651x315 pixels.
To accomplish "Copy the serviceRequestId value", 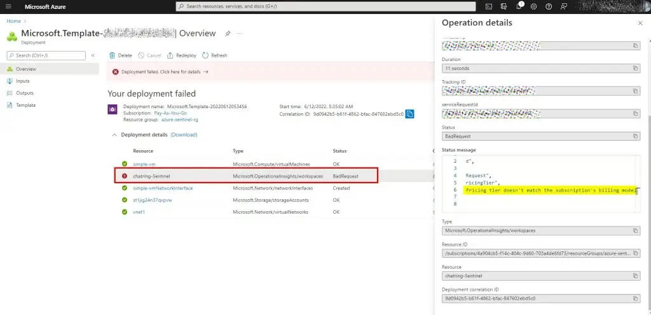I will click(x=635, y=113).
